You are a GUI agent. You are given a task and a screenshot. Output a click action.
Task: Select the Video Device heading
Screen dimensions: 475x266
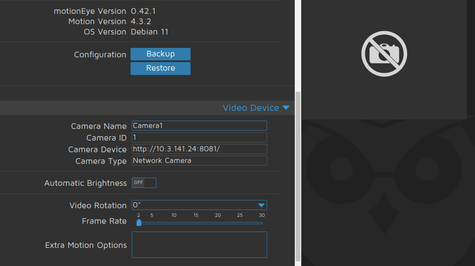pos(251,108)
